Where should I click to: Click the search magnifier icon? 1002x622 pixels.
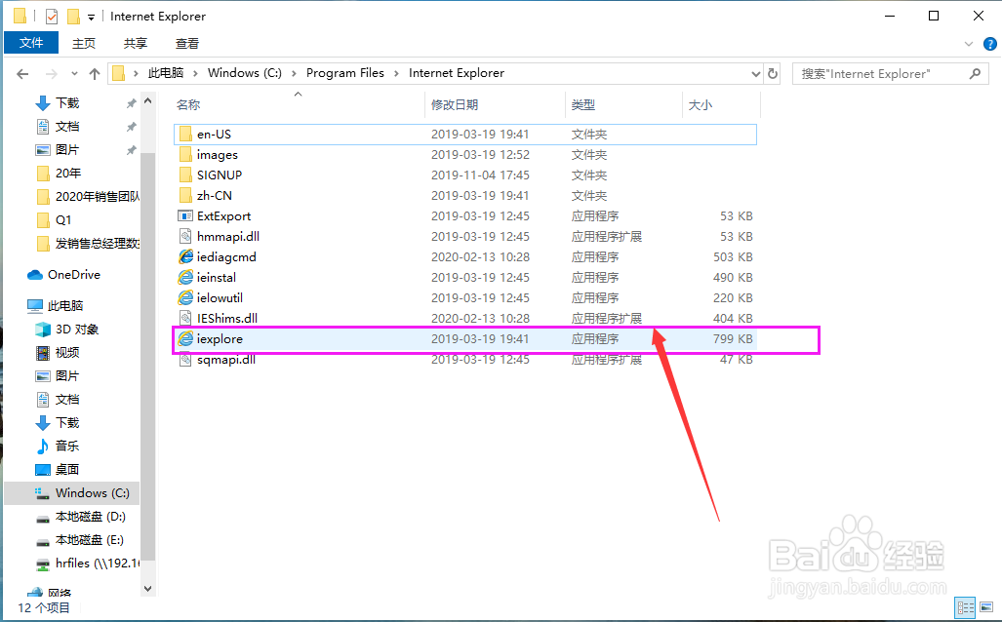point(975,74)
